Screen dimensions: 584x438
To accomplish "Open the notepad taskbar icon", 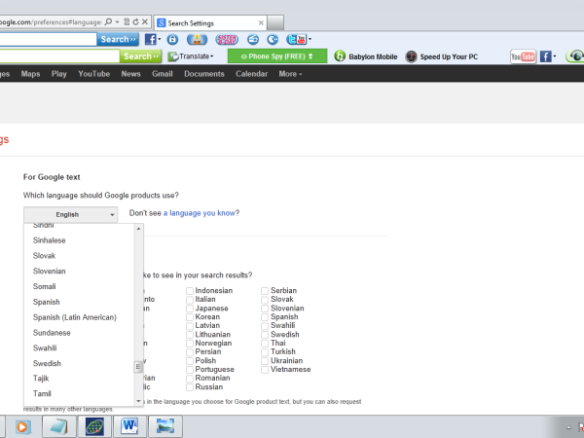I will [x=58, y=426].
